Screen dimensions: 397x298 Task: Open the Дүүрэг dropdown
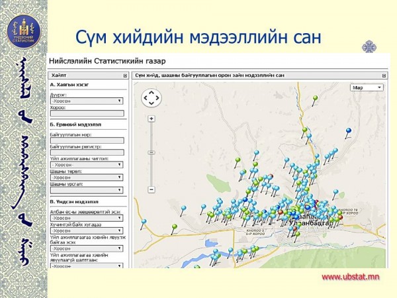87,101
